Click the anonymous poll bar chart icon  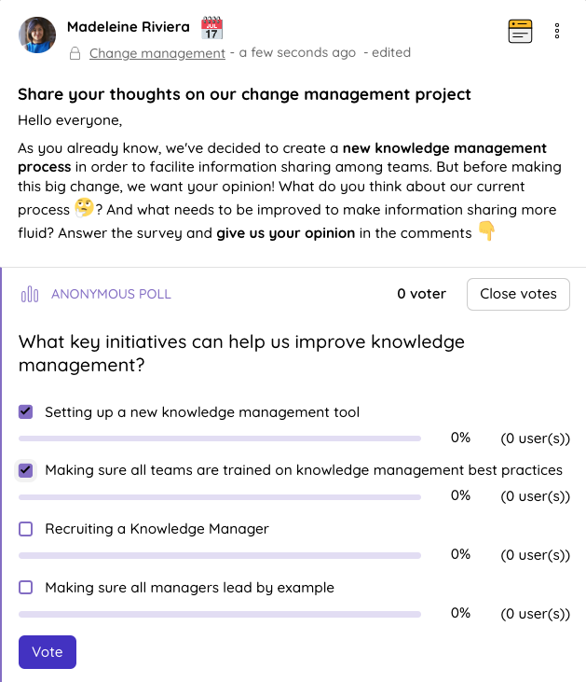tap(30, 294)
